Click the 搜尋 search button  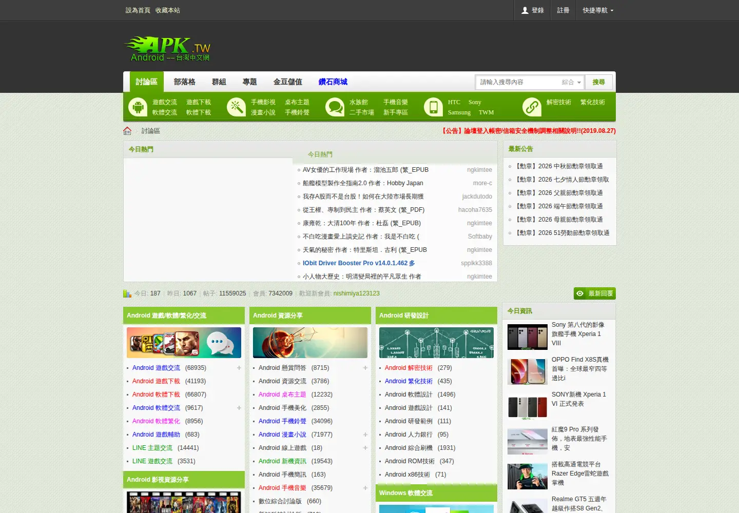point(598,82)
